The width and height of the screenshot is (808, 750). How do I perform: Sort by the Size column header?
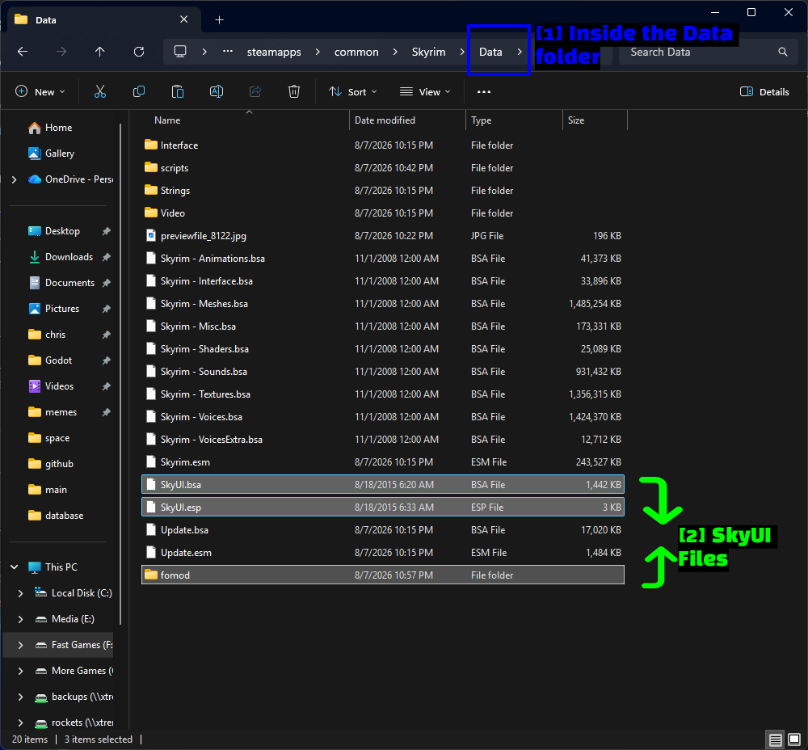(575, 120)
